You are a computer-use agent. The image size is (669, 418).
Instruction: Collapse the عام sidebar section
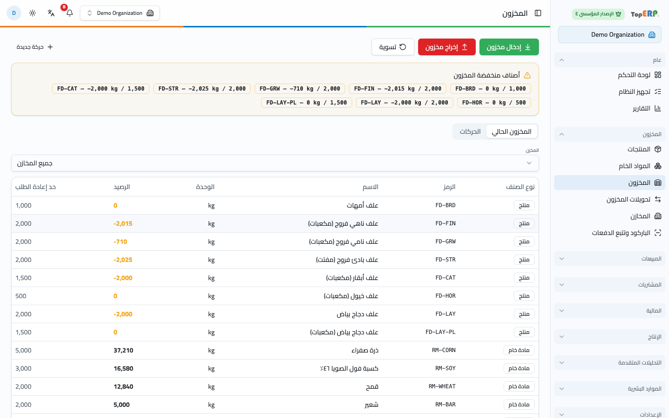point(610,60)
